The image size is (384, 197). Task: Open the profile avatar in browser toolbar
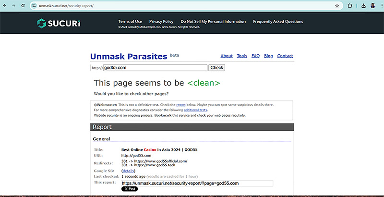pyautogui.click(x=373, y=6)
